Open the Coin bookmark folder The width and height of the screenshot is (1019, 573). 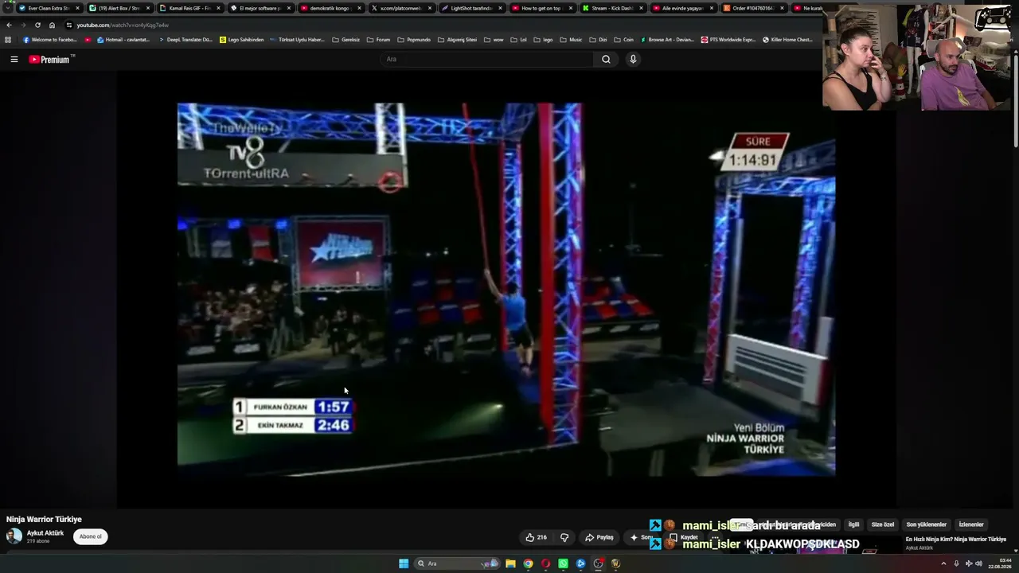(x=623, y=40)
